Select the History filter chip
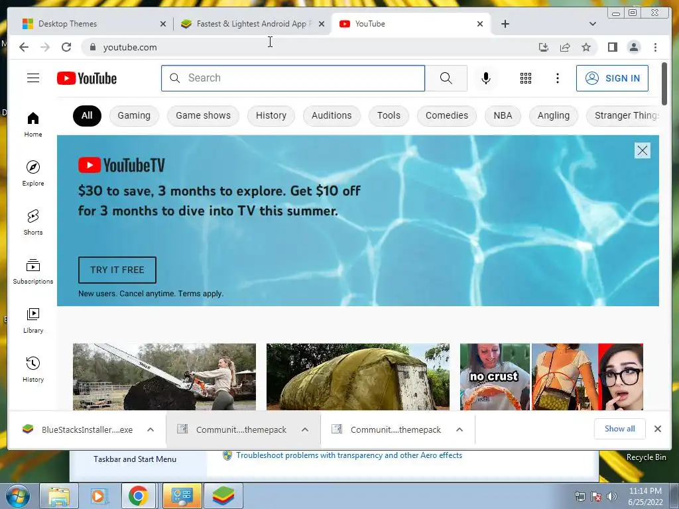 pyautogui.click(x=271, y=115)
